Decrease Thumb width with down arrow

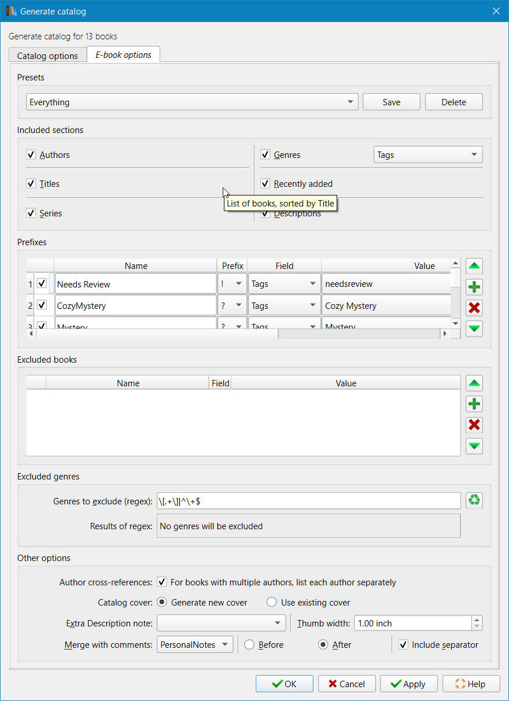(477, 627)
